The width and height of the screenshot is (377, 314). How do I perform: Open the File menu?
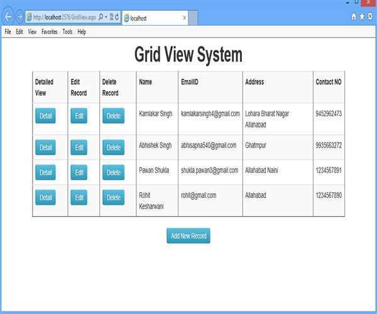tap(8, 31)
